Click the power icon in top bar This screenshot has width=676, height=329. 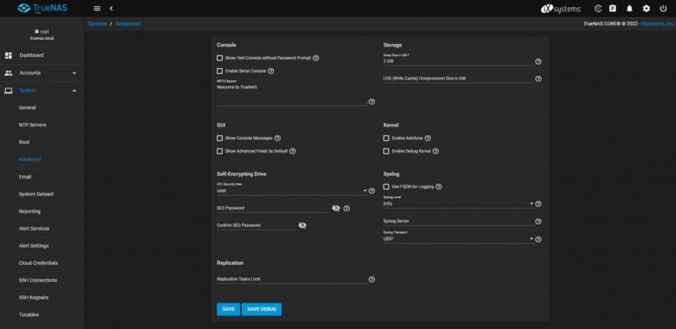(x=663, y=9)
